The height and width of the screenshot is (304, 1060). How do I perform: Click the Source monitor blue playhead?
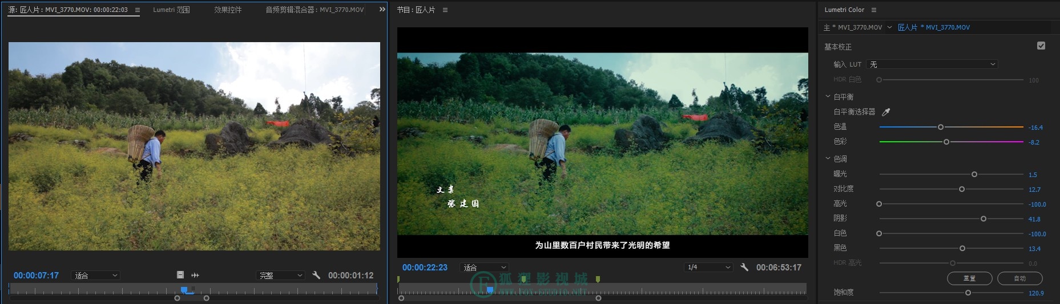pos(184,290)
